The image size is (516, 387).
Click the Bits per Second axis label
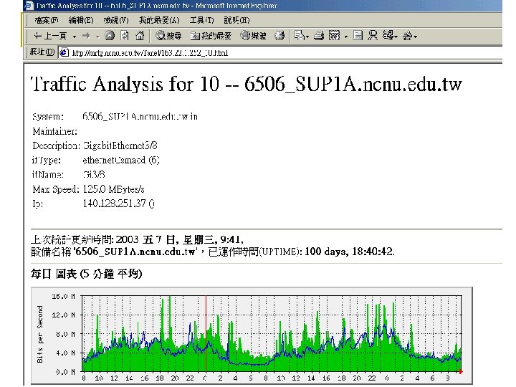click(x=40, y=334)
